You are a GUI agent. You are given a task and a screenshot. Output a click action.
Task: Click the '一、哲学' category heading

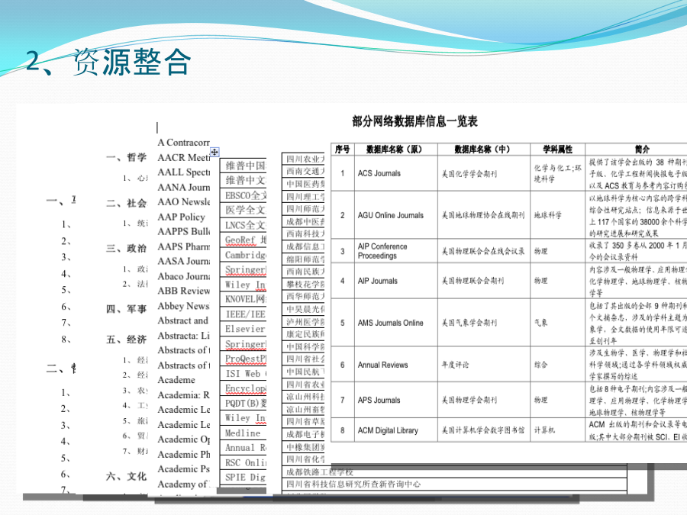pos(126,157)
